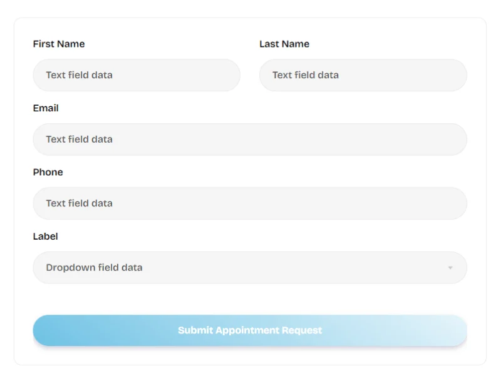Select the Email input field
The image size is (501, 381).
[x=250, y=140]
